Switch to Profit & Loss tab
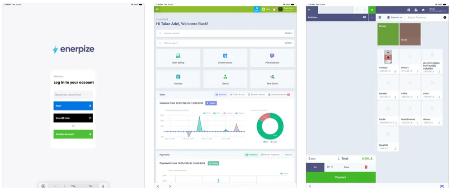Screen dimensions: 452x188 tap(237, 94)
